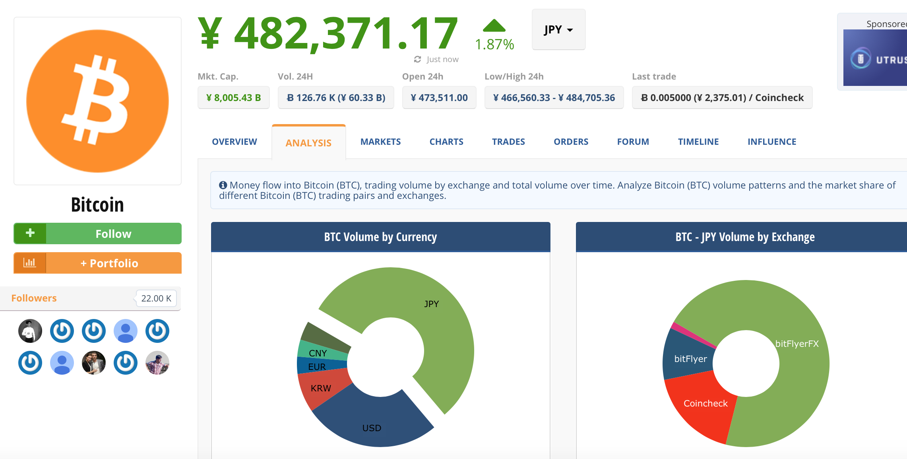This screenshot has width=907, height=459.
Task: Click the Utrust sponsored logo
Action: tap(874, 58)
